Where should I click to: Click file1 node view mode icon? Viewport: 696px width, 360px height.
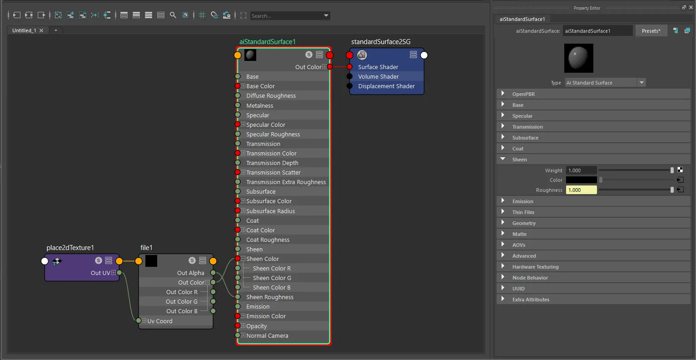[203, 260]
